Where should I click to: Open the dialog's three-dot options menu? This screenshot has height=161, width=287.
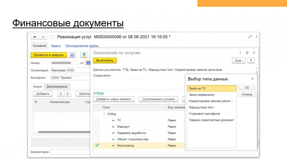[240, 53]
